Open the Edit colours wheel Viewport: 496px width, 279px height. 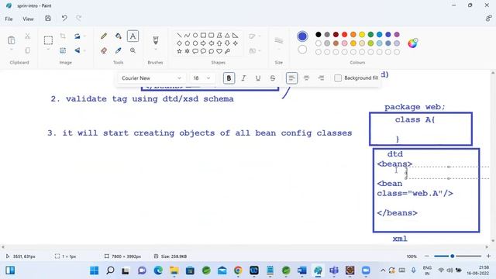(x=412, y=43)
